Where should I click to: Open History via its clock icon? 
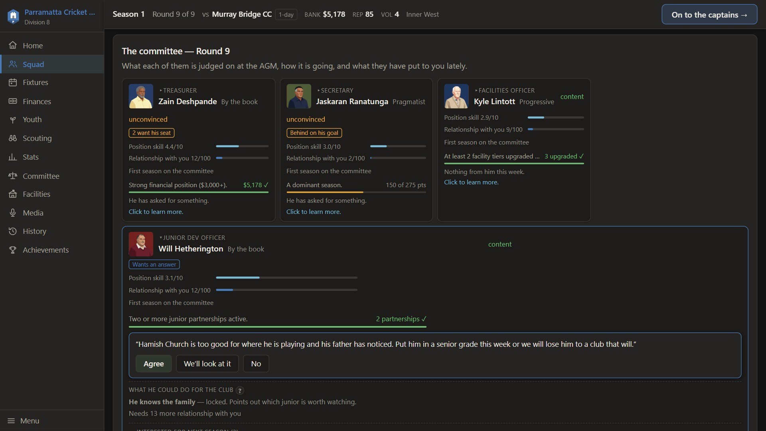coord(13,231)
